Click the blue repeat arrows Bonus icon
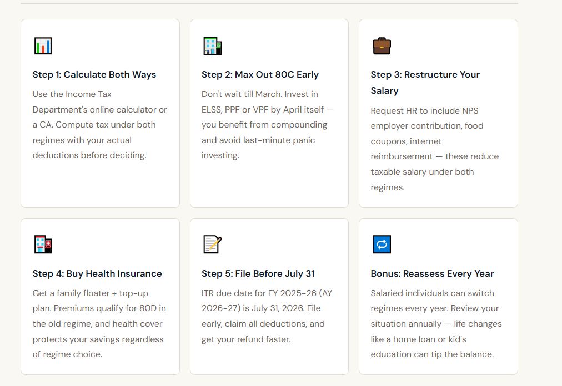Screen dimensions: 562x386 (x=382, y=245)
